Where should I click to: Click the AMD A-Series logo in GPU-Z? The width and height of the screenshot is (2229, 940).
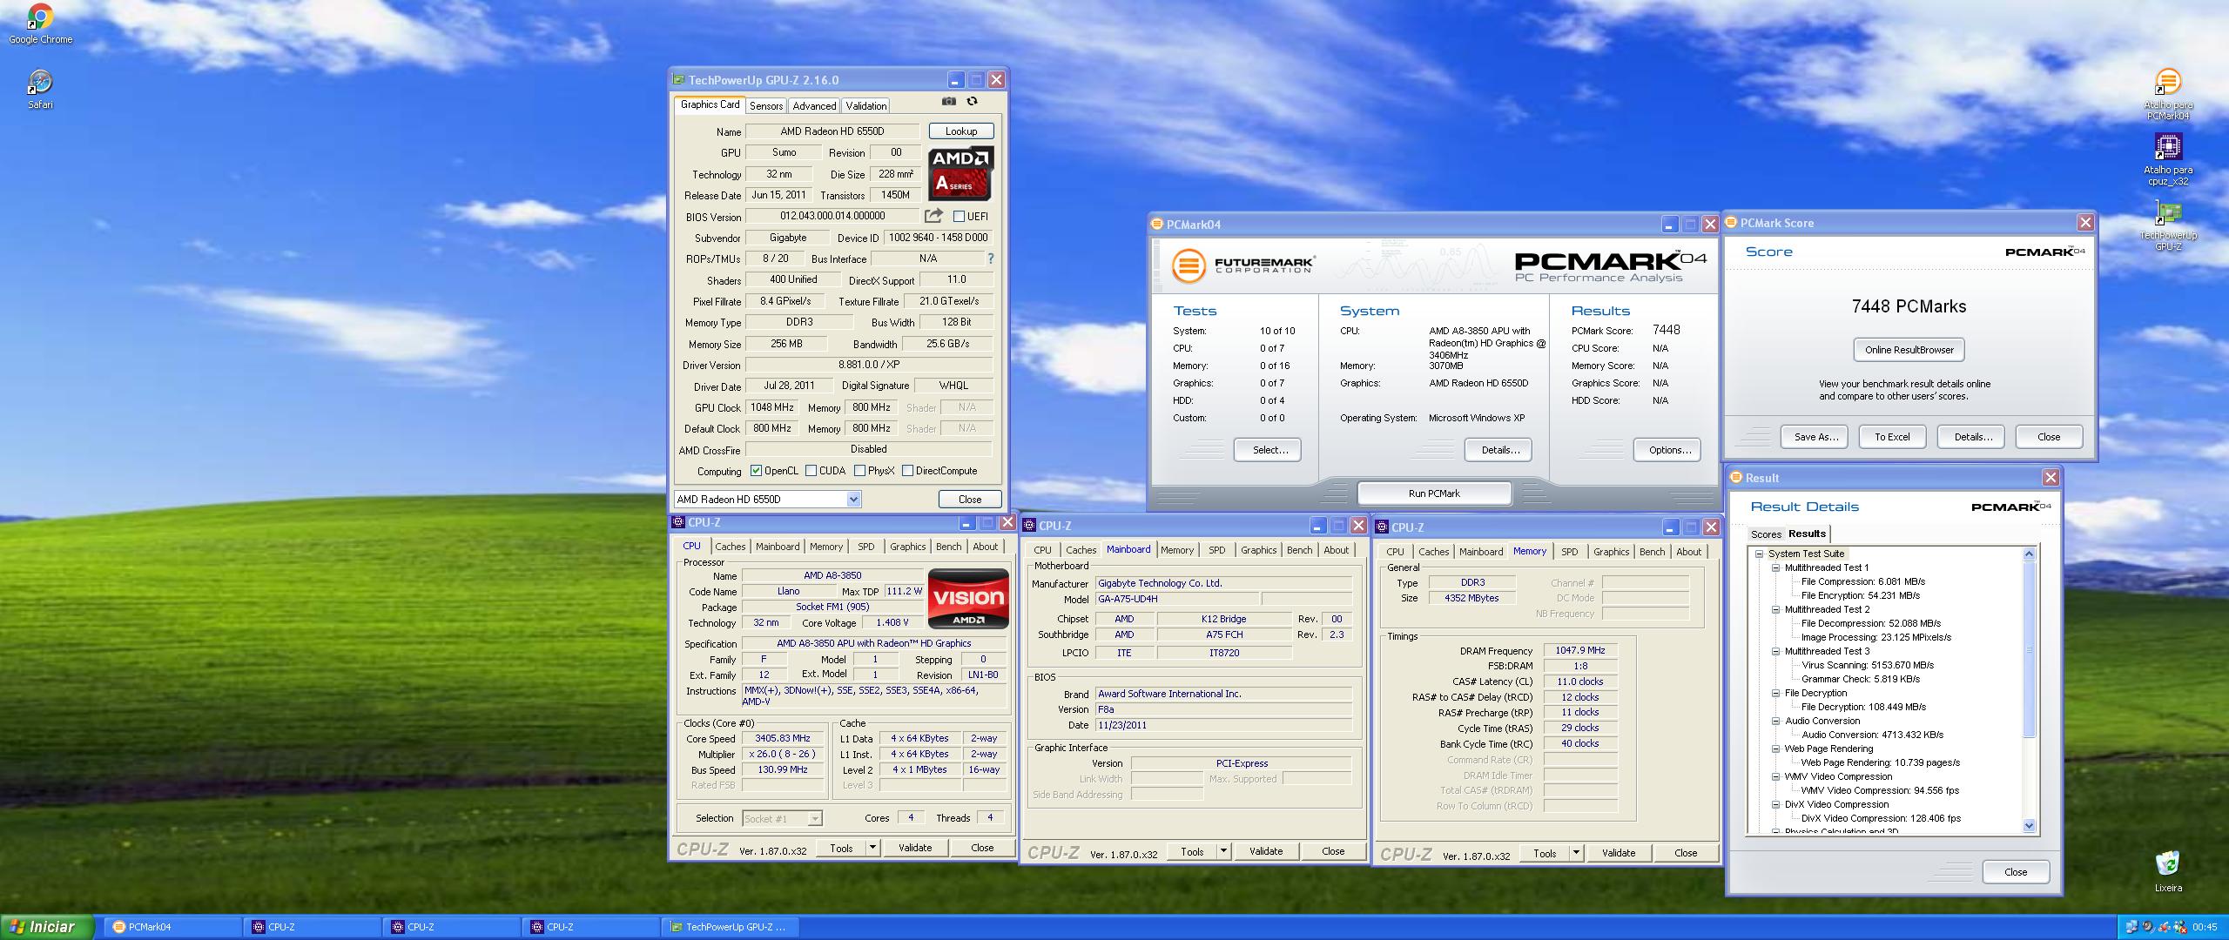960,173
